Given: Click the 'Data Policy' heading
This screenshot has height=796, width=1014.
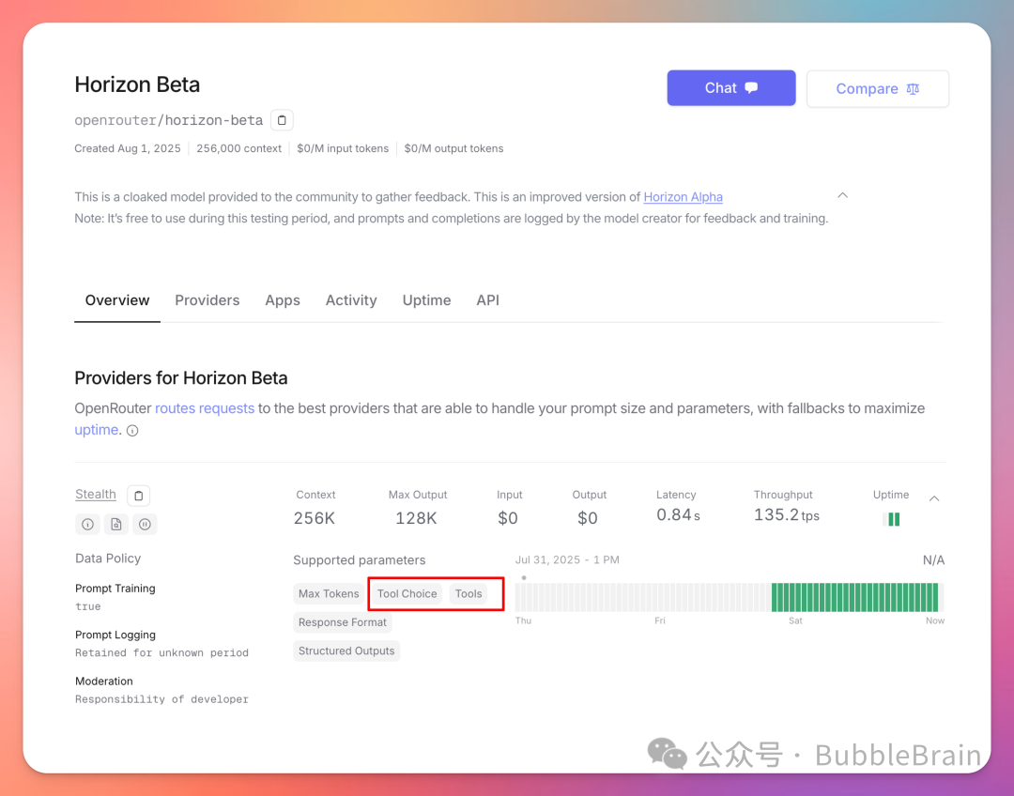Looking at the screenshot, I should pos(108,559).
